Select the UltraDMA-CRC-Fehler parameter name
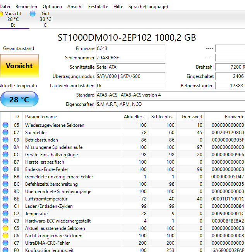 point(48,243)
